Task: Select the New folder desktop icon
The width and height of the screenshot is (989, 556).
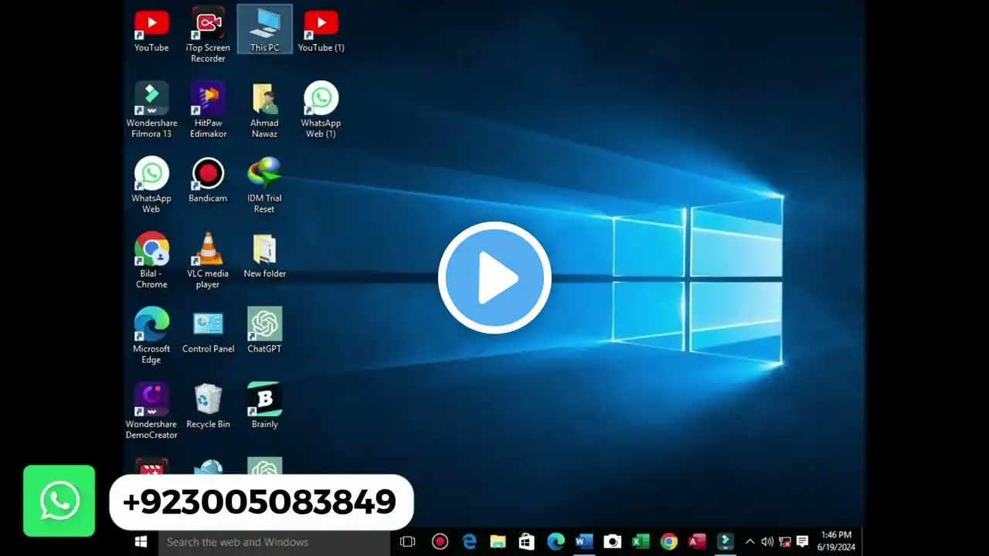Action: 264,256
